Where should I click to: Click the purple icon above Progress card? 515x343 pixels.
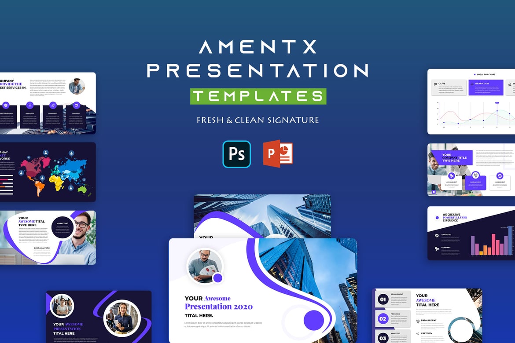pyautogui.click(x=76, y=106)
